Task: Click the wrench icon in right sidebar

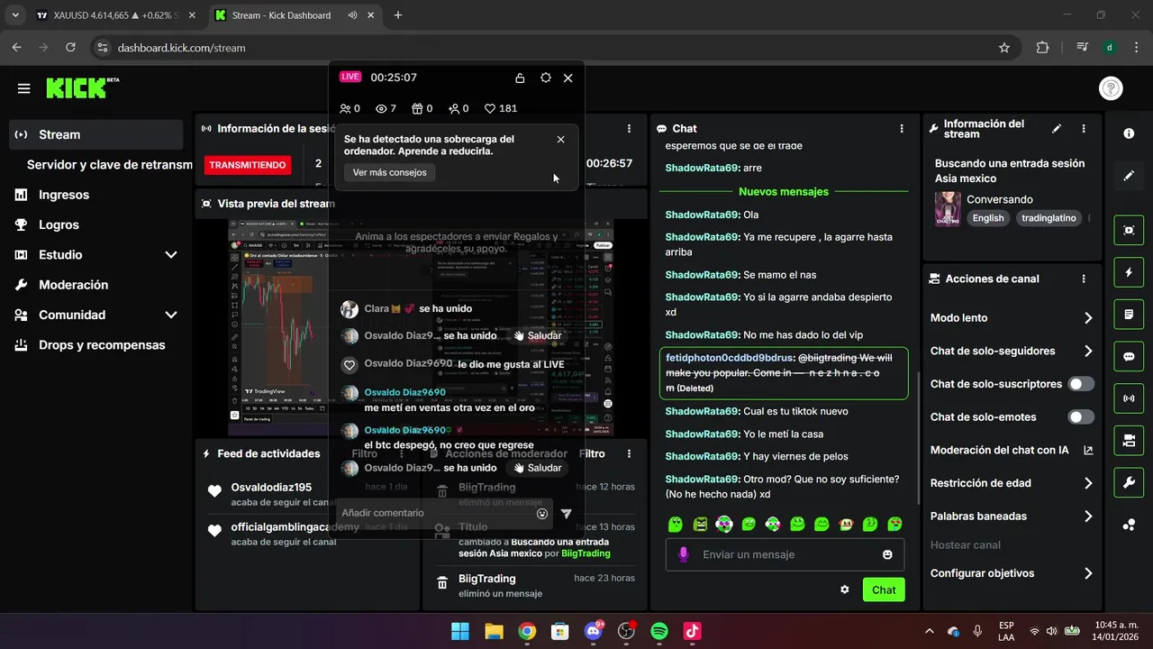Action: 1129,482
